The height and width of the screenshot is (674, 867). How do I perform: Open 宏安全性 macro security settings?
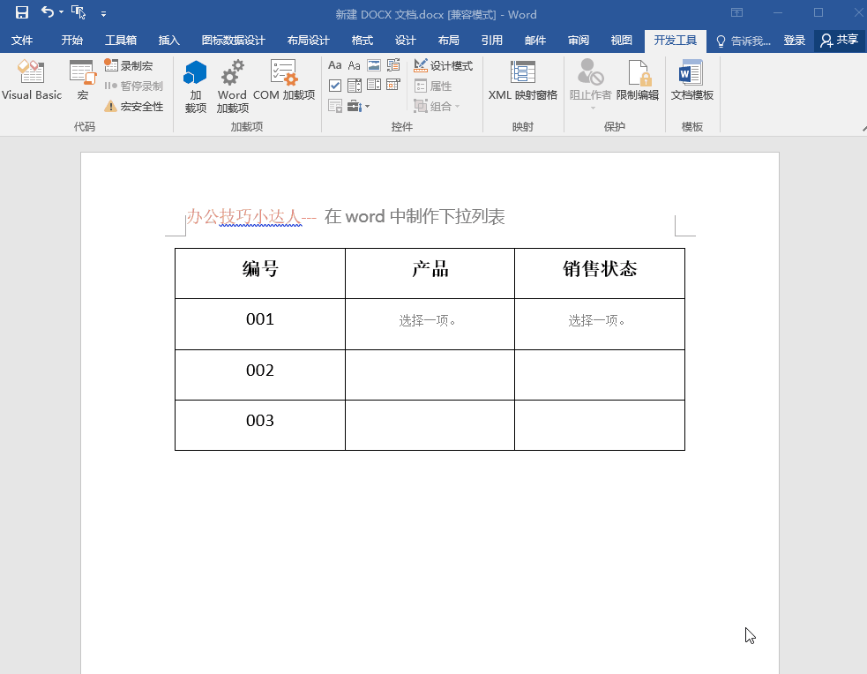click(x=134, y=106)
